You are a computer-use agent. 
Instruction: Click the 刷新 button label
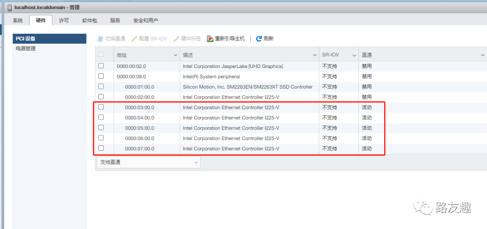(269, 39)
